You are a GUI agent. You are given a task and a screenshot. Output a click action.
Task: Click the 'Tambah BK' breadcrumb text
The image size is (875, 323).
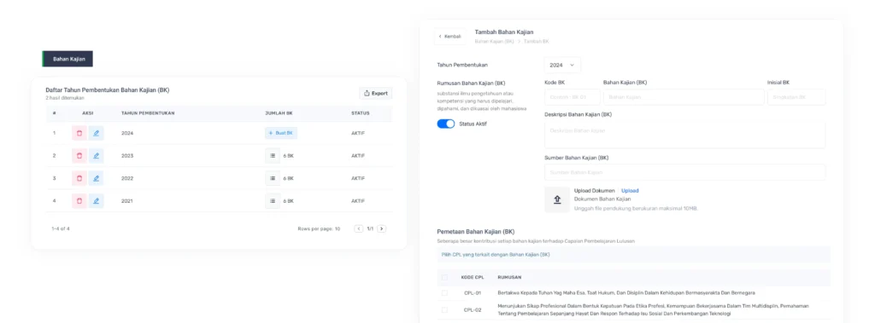click(x=536, y=42)
